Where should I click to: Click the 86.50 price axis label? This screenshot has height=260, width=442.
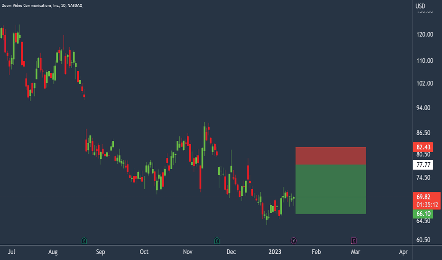pyautogui.click(x=423, y=133)
